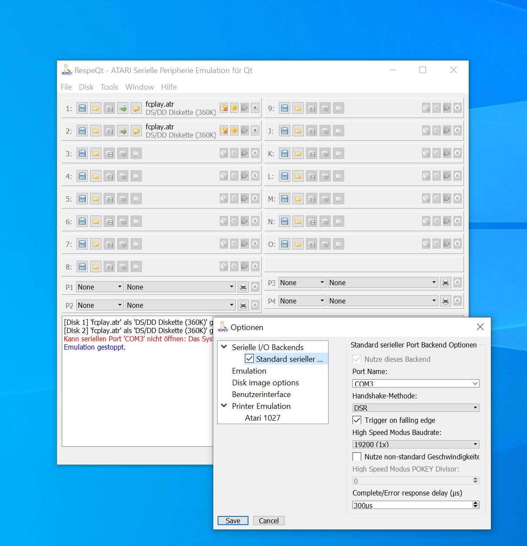Eject the disk in drive 1
The height and width of the screenshot is (546, 527).
tap(255, 108)
